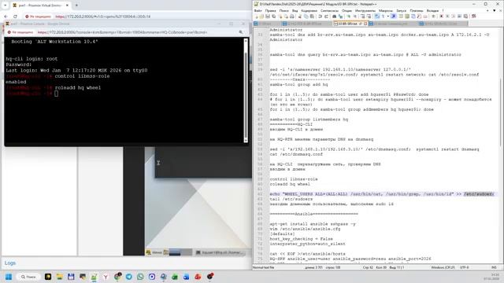Click Stop Recording macro toolbar icon
The height and width of the screenshot is (283, 504).
(x=447, y=16)
